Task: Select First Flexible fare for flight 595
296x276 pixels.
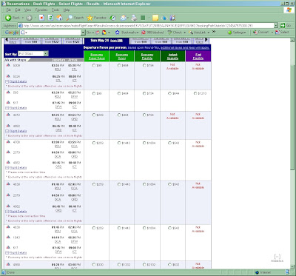Action: (x=195, y=93)
